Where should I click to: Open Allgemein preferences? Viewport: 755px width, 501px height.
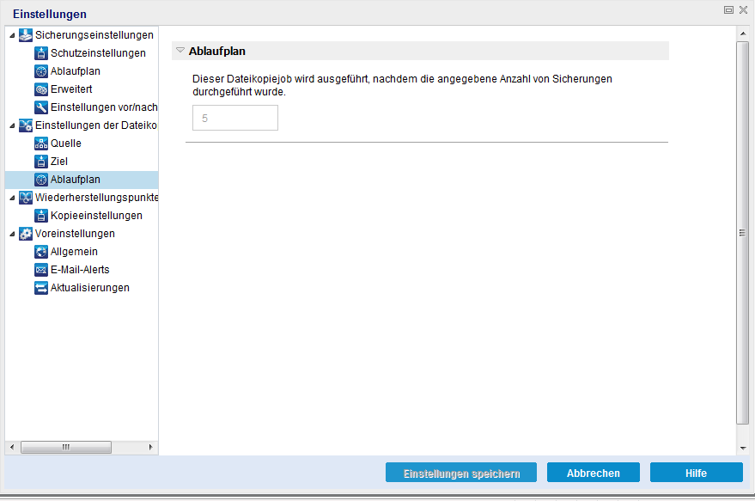pyautogui.click(x=74, y=252)
